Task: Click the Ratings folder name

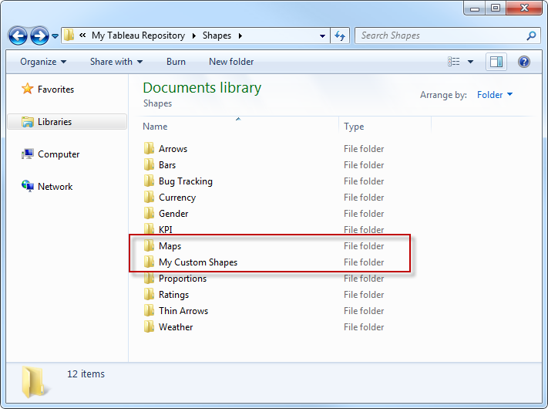Action: [173, 295]
